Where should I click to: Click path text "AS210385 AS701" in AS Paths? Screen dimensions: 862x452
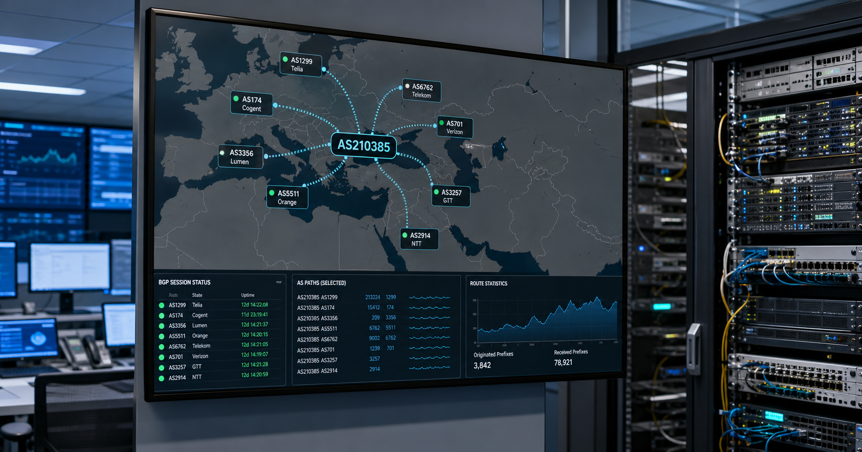point(316,350)
